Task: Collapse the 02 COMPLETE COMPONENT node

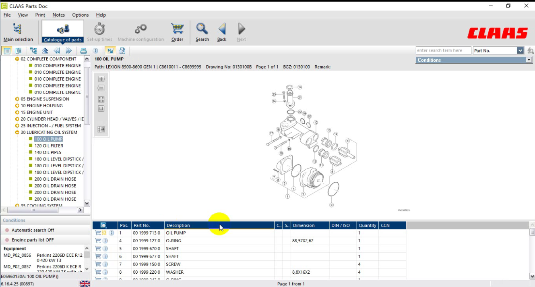Action: point(17,59)
